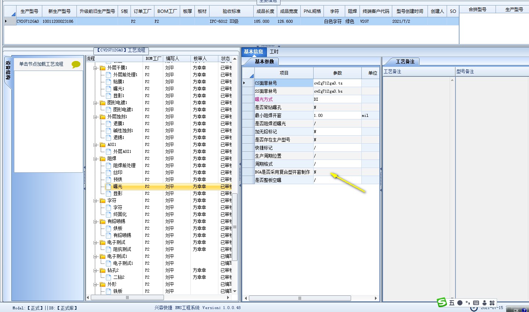Click the document icon beside 贴膜1

[x=109, y=82]
